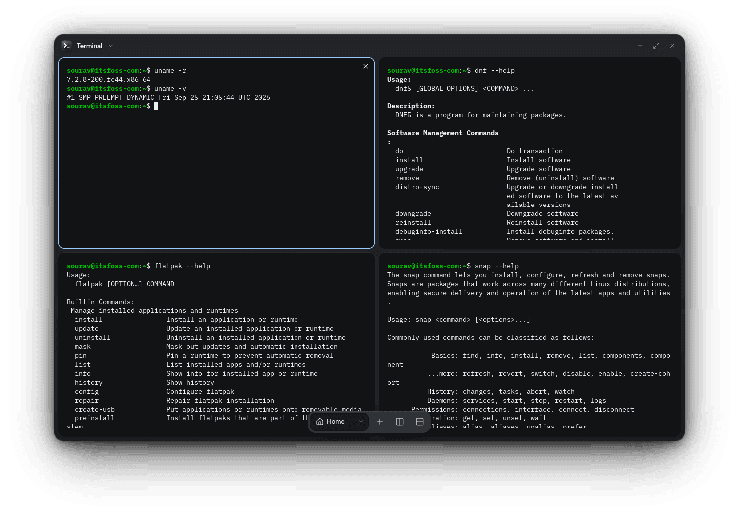This screenshot has width=739, height=515.
Task: Close the uname terminal pane
Action: pyautogui.click(x=366, y=66)
